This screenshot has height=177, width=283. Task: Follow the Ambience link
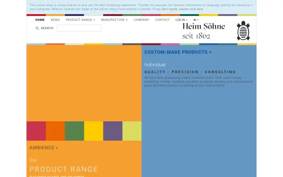44,148
